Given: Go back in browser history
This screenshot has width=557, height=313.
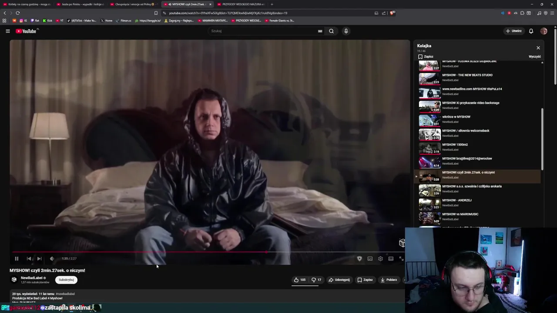Looking at the screenshot, I should point(5,13).
